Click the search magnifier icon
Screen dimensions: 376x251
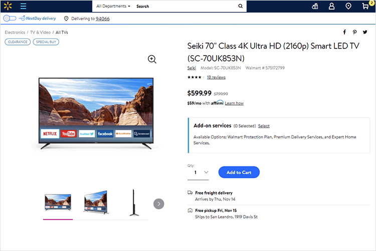tap(240, 6)
